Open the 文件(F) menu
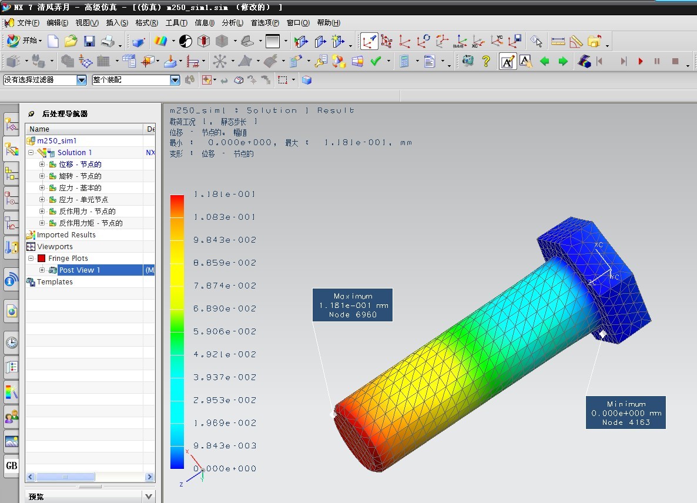The image size is (697, 503). point(28,23)
